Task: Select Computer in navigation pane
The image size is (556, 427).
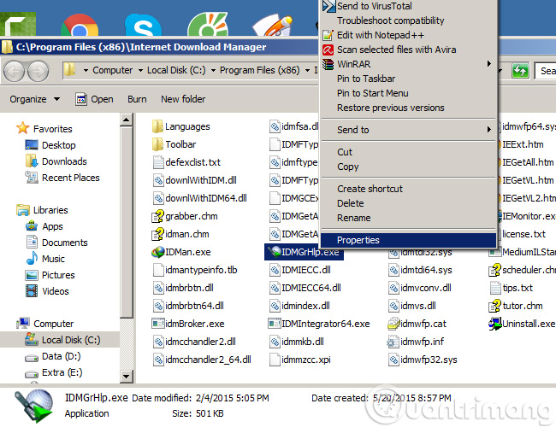Action: click(x=44, y=324)
